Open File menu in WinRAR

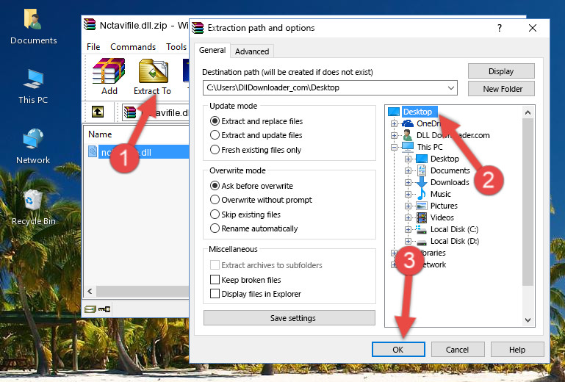(93, 47)
